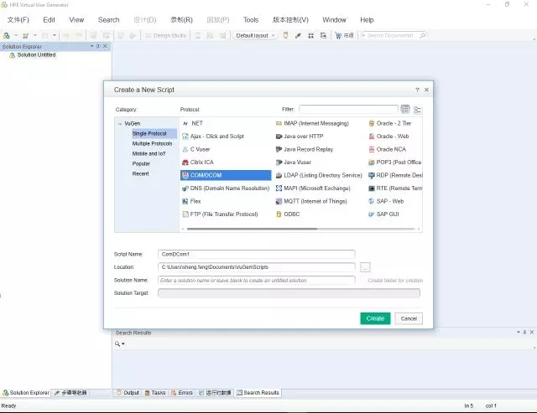This screenshot has height=413, width=537.
Task: Switch protocol list to list view
Action: (x=405, y=110)
